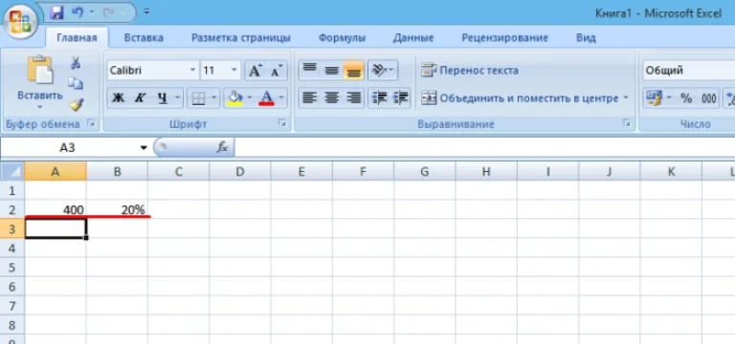Align text to the left
The height and width of the screenshot is (344, 735).
(309, 97)
